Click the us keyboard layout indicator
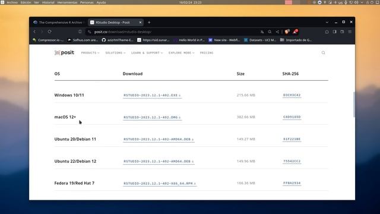 (x=340, y=2)
